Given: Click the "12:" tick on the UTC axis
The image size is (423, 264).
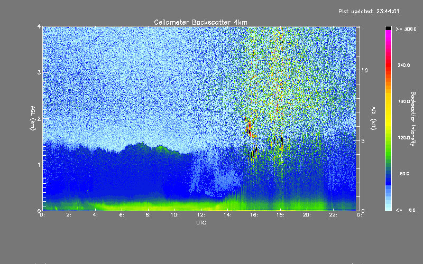Looking at the screenshot, I should coord(201,215).
